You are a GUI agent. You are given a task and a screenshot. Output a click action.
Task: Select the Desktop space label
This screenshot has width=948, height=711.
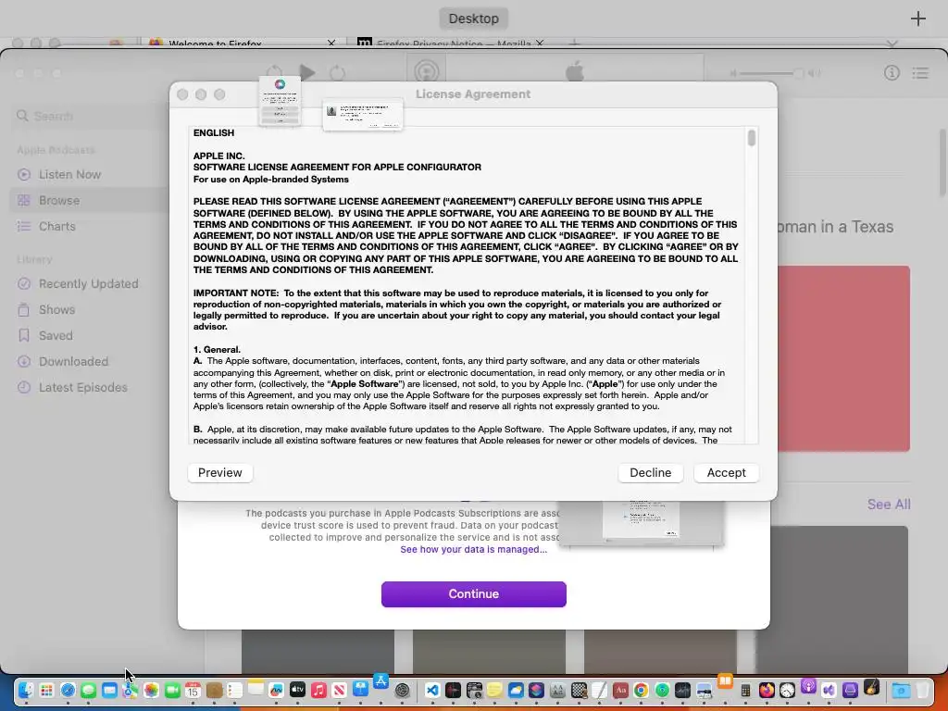pyautogui.click(x=474, y=19)
